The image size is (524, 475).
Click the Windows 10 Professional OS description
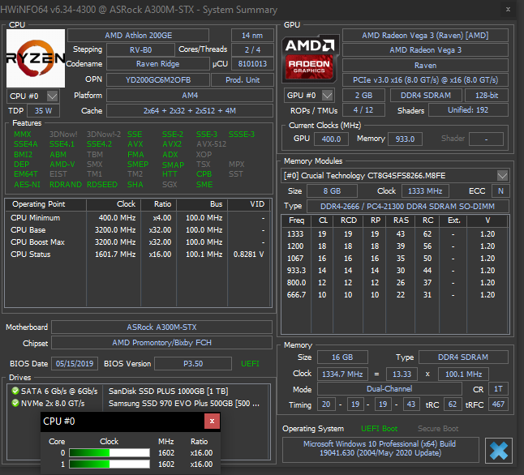pos(380,448)
